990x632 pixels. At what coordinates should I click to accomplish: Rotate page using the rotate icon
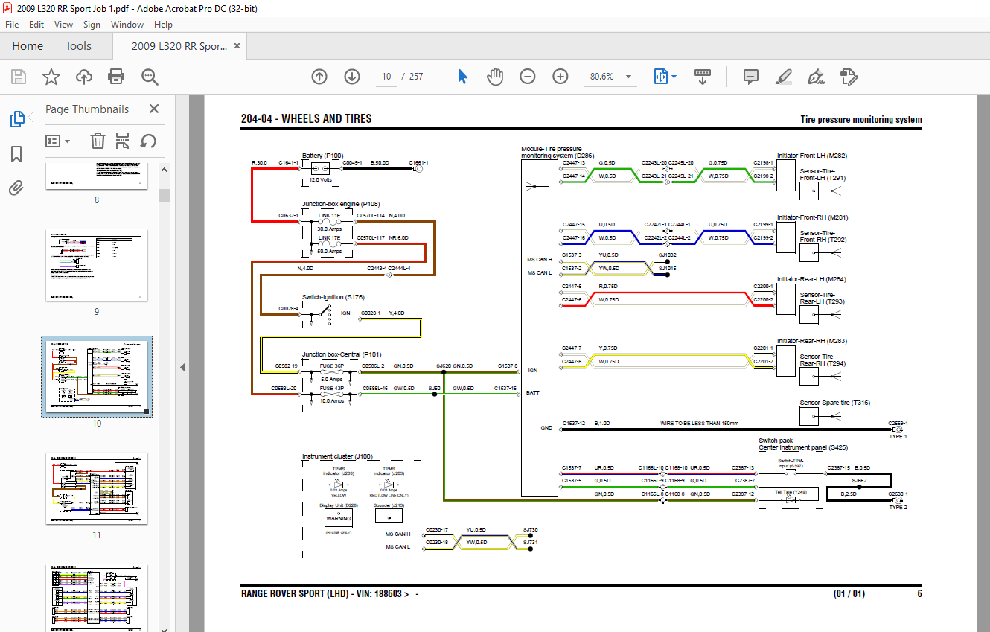coord(148,141)
